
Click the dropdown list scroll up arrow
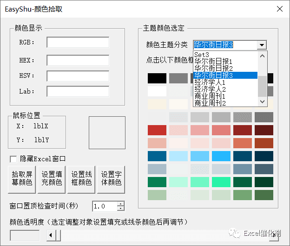262,56
